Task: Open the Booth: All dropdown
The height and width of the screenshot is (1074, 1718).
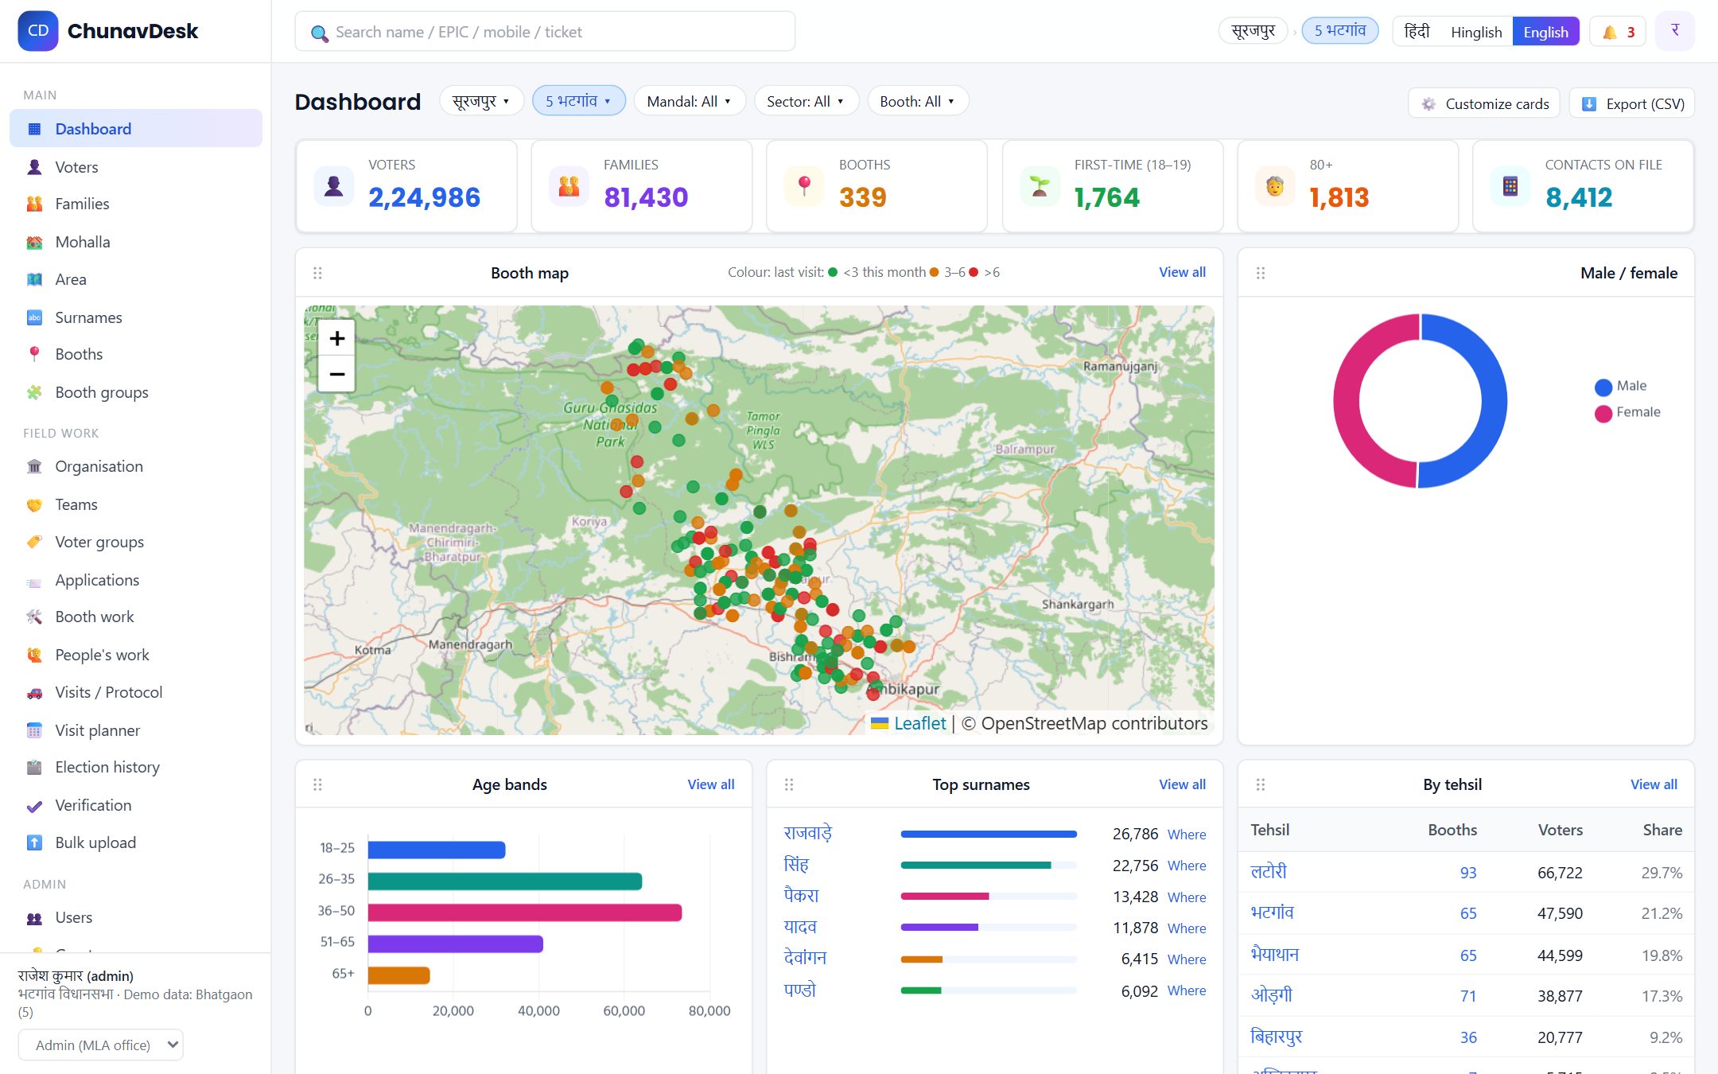Action: (917, 101)
